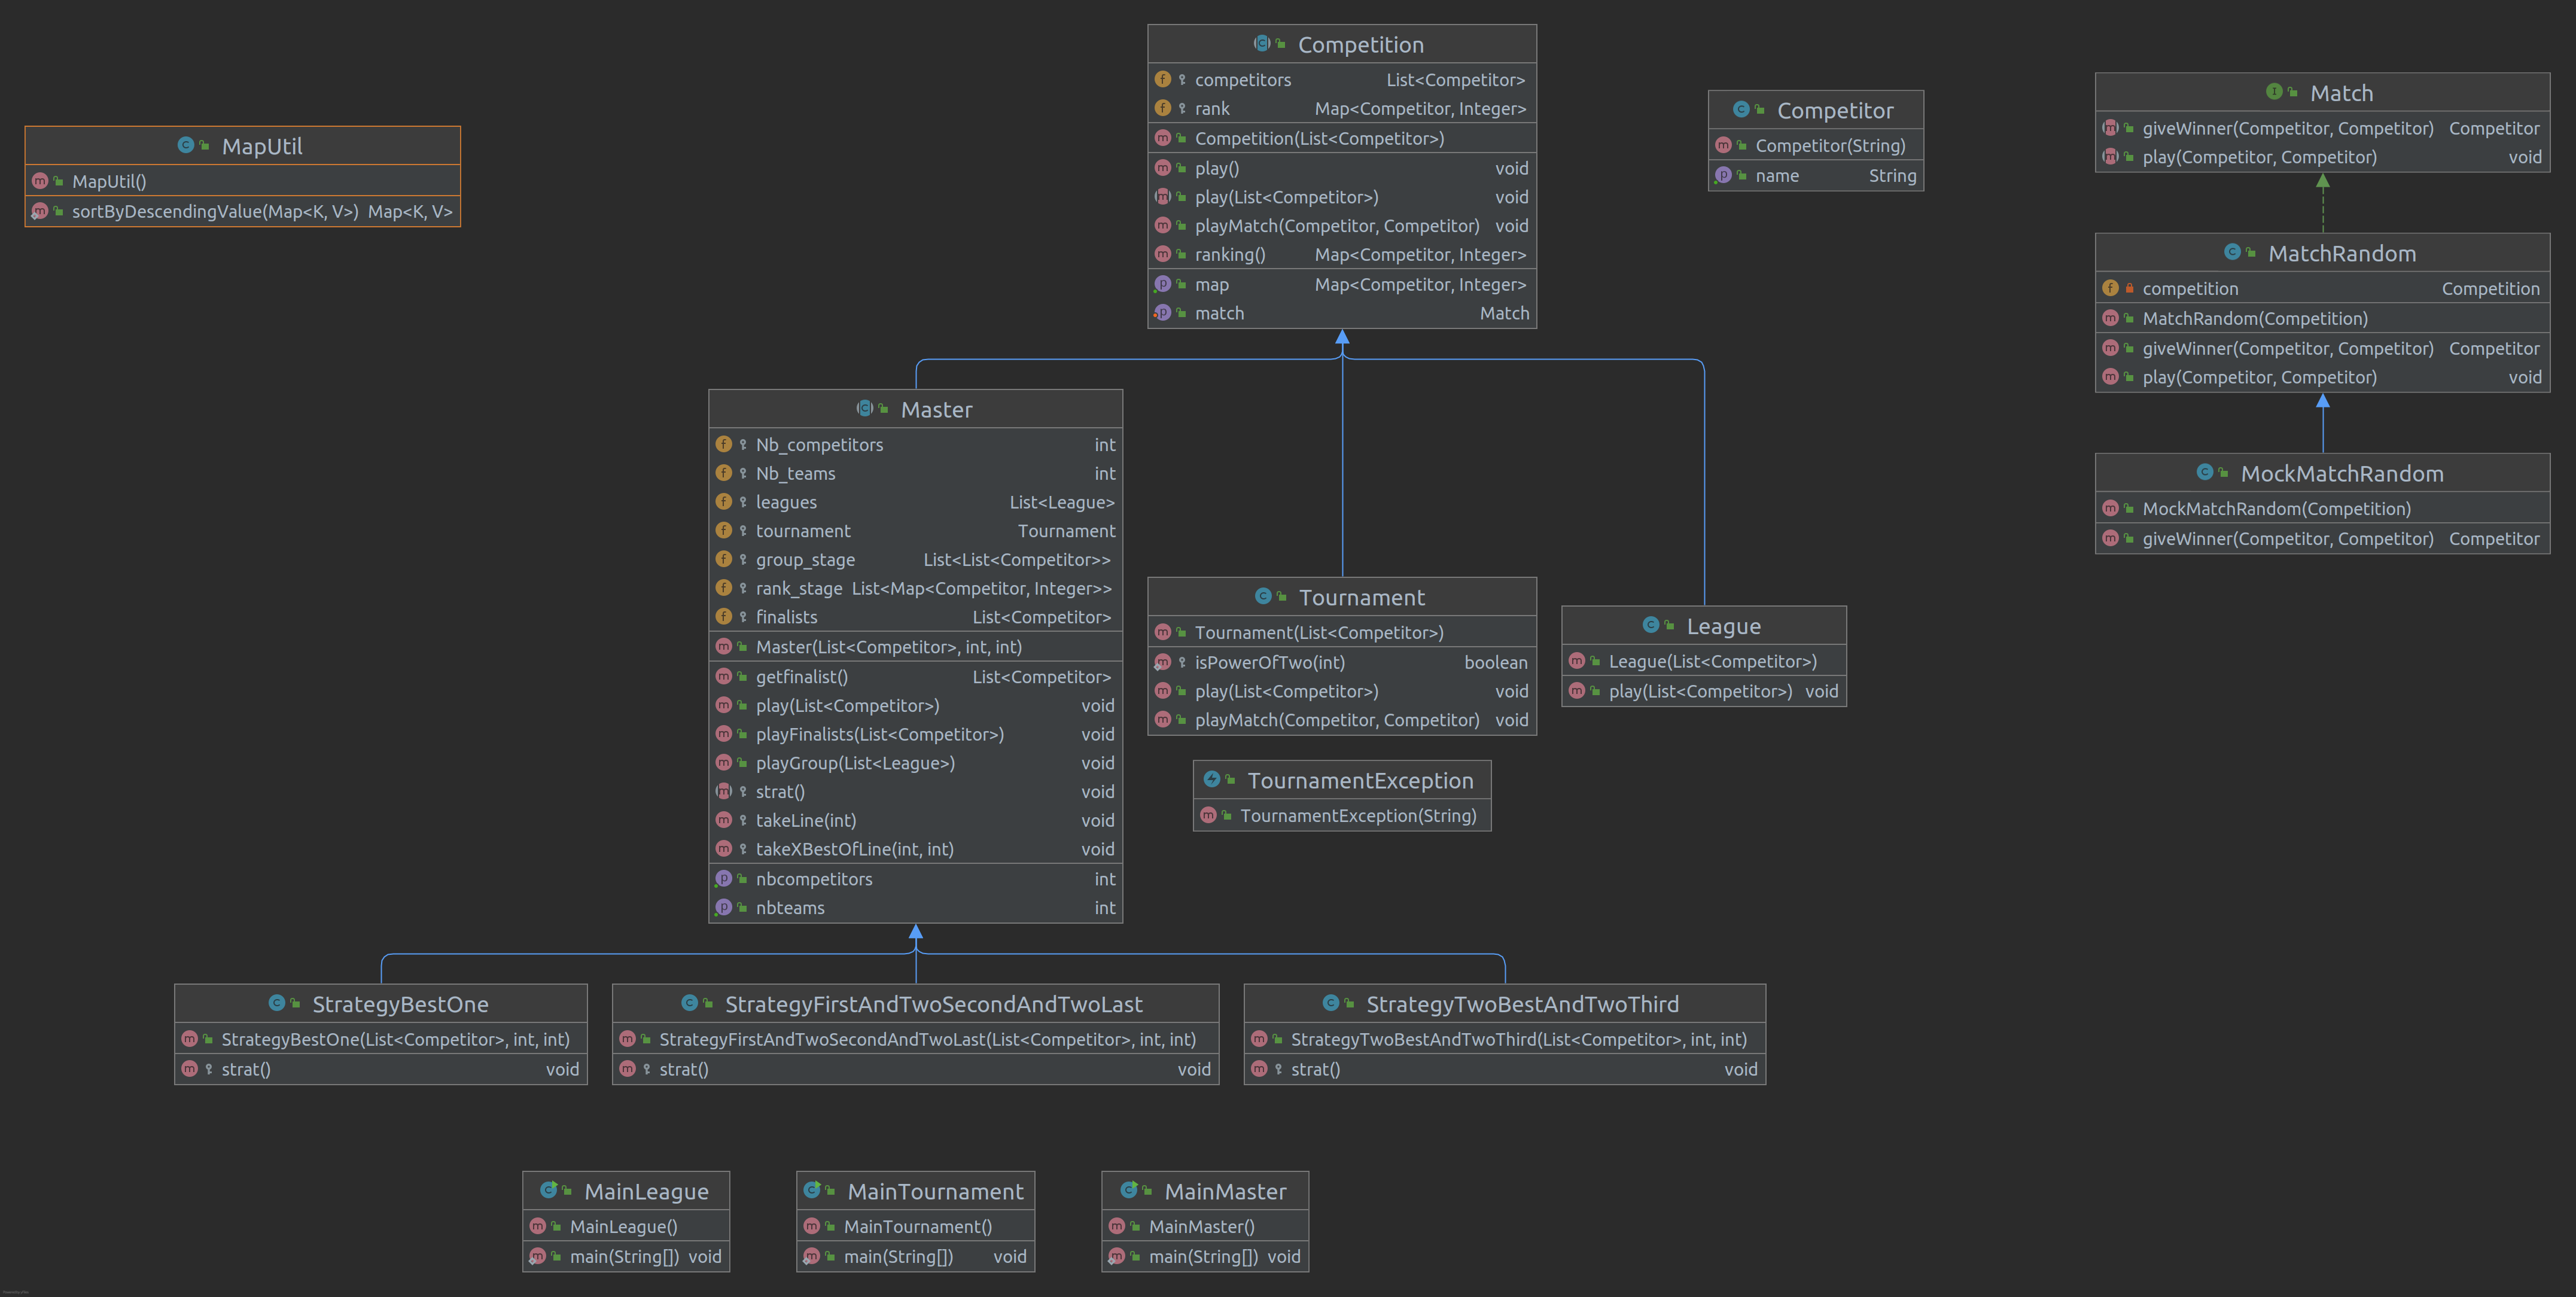Image resolution: width=2576 pixels, height=1297 pixels.
Task: Click the Competitor(String) constructor row
Action: [1816, 146]
